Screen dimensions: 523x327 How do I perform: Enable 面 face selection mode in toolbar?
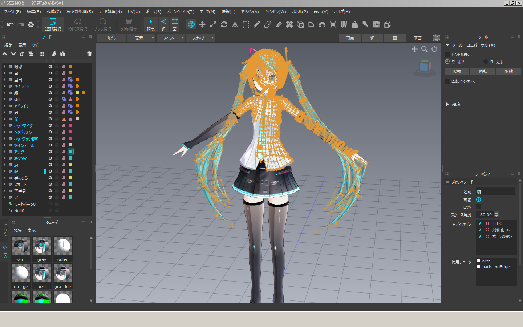[x=175, y=25]
